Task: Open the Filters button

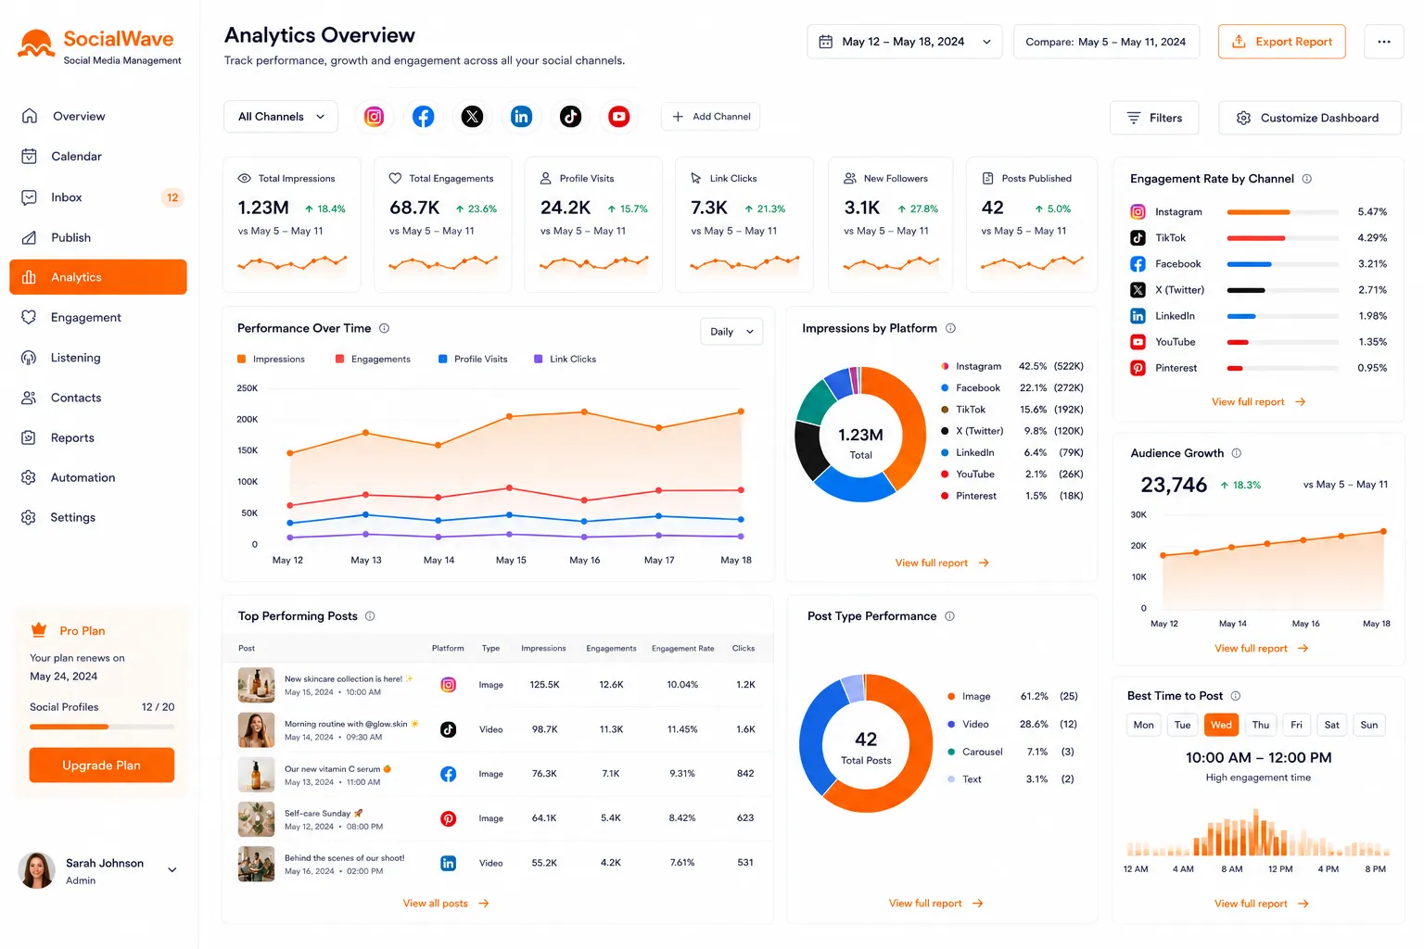Action: (x=1154, y=118)
